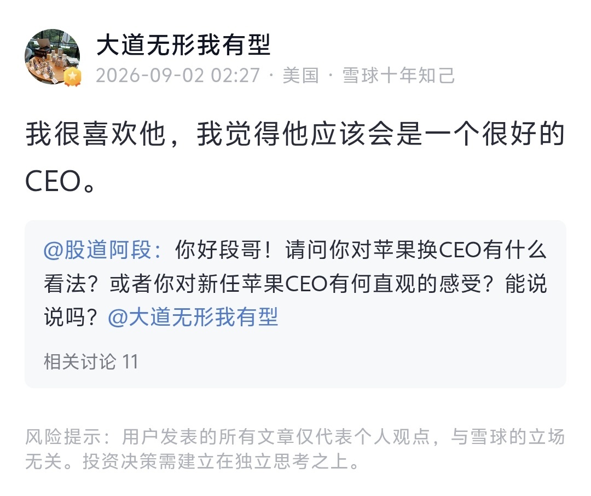Image resolution: width=591 pixels, height=496 pixels.
Task: Click the discussion count number 11
Action: tap(130, 362)
